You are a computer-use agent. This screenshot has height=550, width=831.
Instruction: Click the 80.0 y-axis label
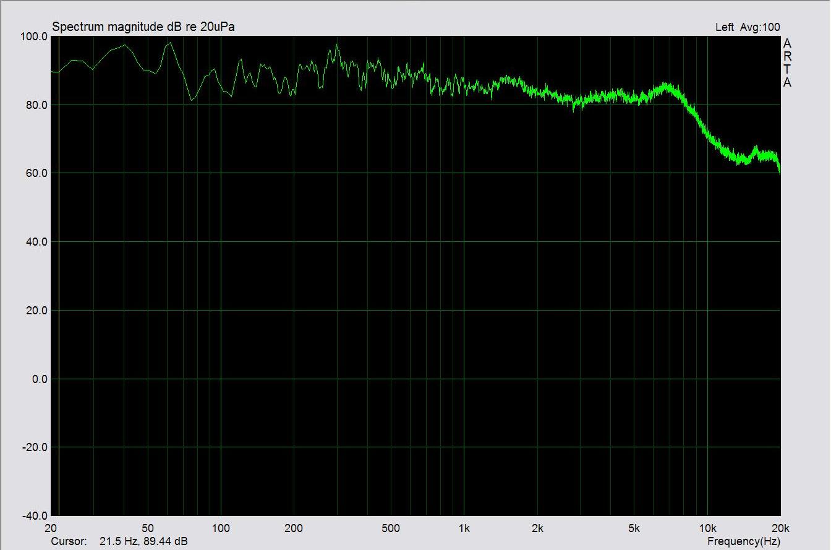point(37,105)
